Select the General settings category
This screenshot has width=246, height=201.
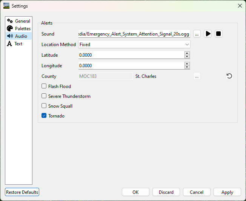[x=18, y=21]
